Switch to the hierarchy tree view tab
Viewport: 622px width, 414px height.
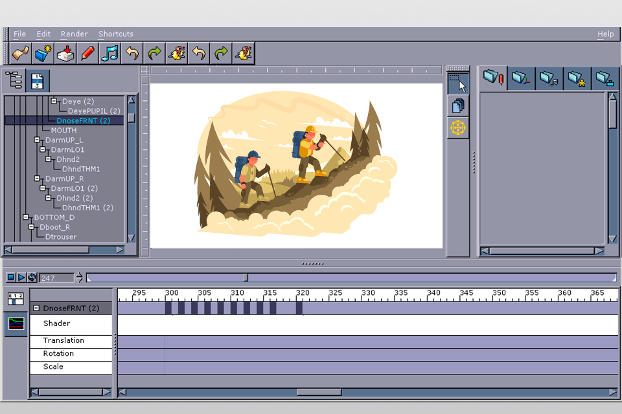pyautogui.click(x=14, y=80)
